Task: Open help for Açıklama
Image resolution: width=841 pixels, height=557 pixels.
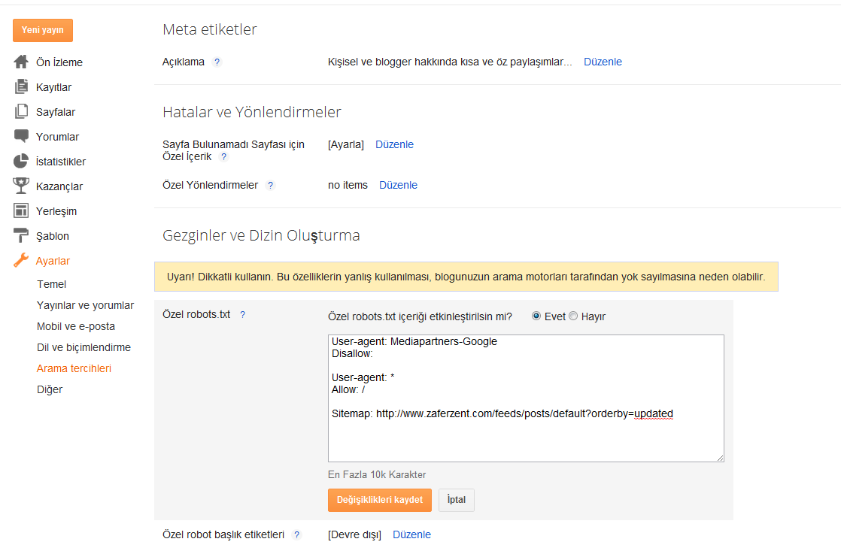Action: pyautogui.click(x=217, y=62)
